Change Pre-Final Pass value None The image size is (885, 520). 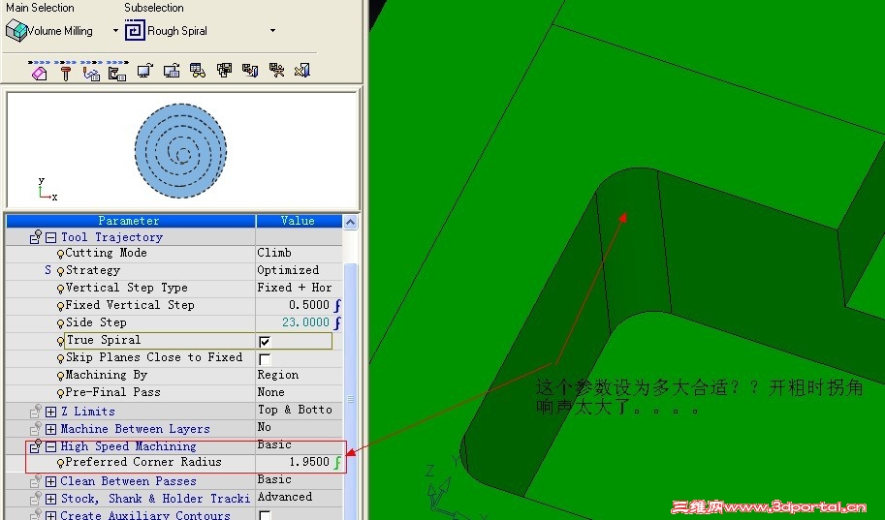click(270, 392)
